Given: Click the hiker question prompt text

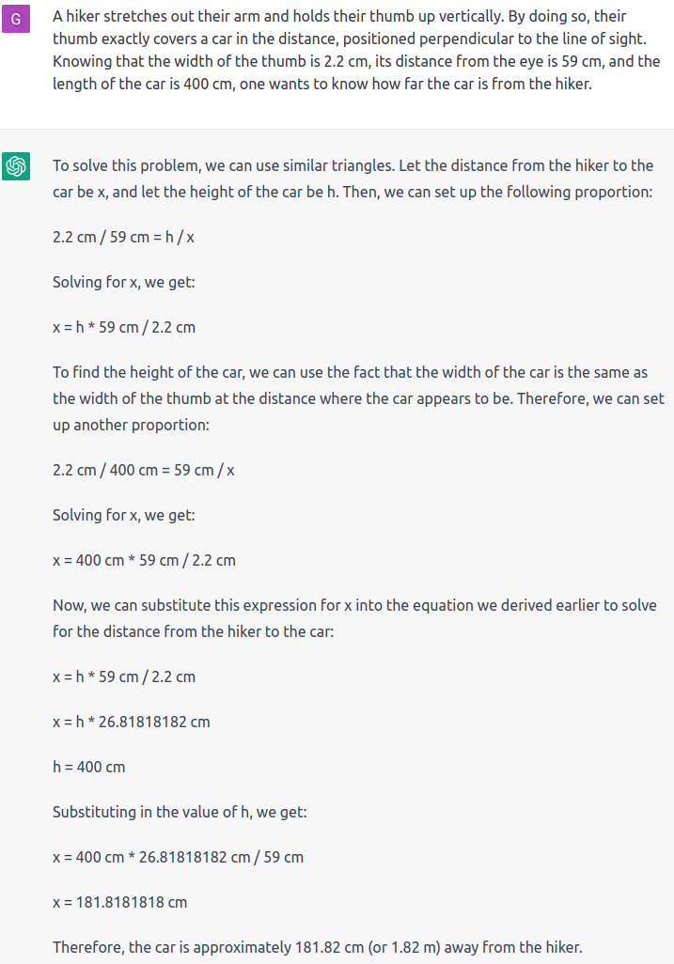Looking at the screenshot, I should [356, 50].
